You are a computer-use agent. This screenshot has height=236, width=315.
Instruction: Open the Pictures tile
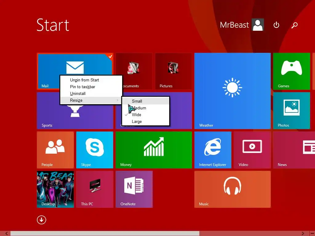173,71
